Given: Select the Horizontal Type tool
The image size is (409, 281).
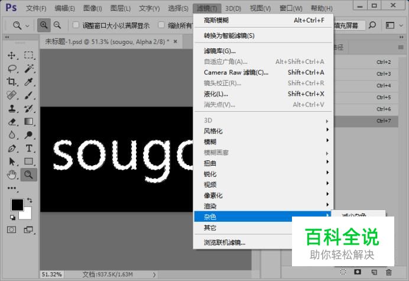Looking at the screenshot, I should pos(29,148).
